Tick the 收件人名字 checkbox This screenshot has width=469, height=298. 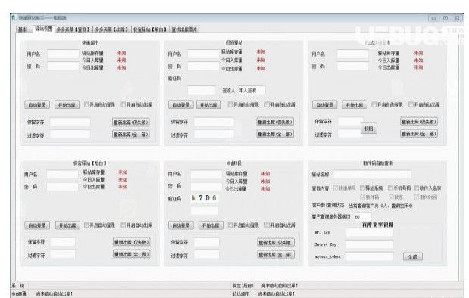pyautogui.click(x=428, y=188)
